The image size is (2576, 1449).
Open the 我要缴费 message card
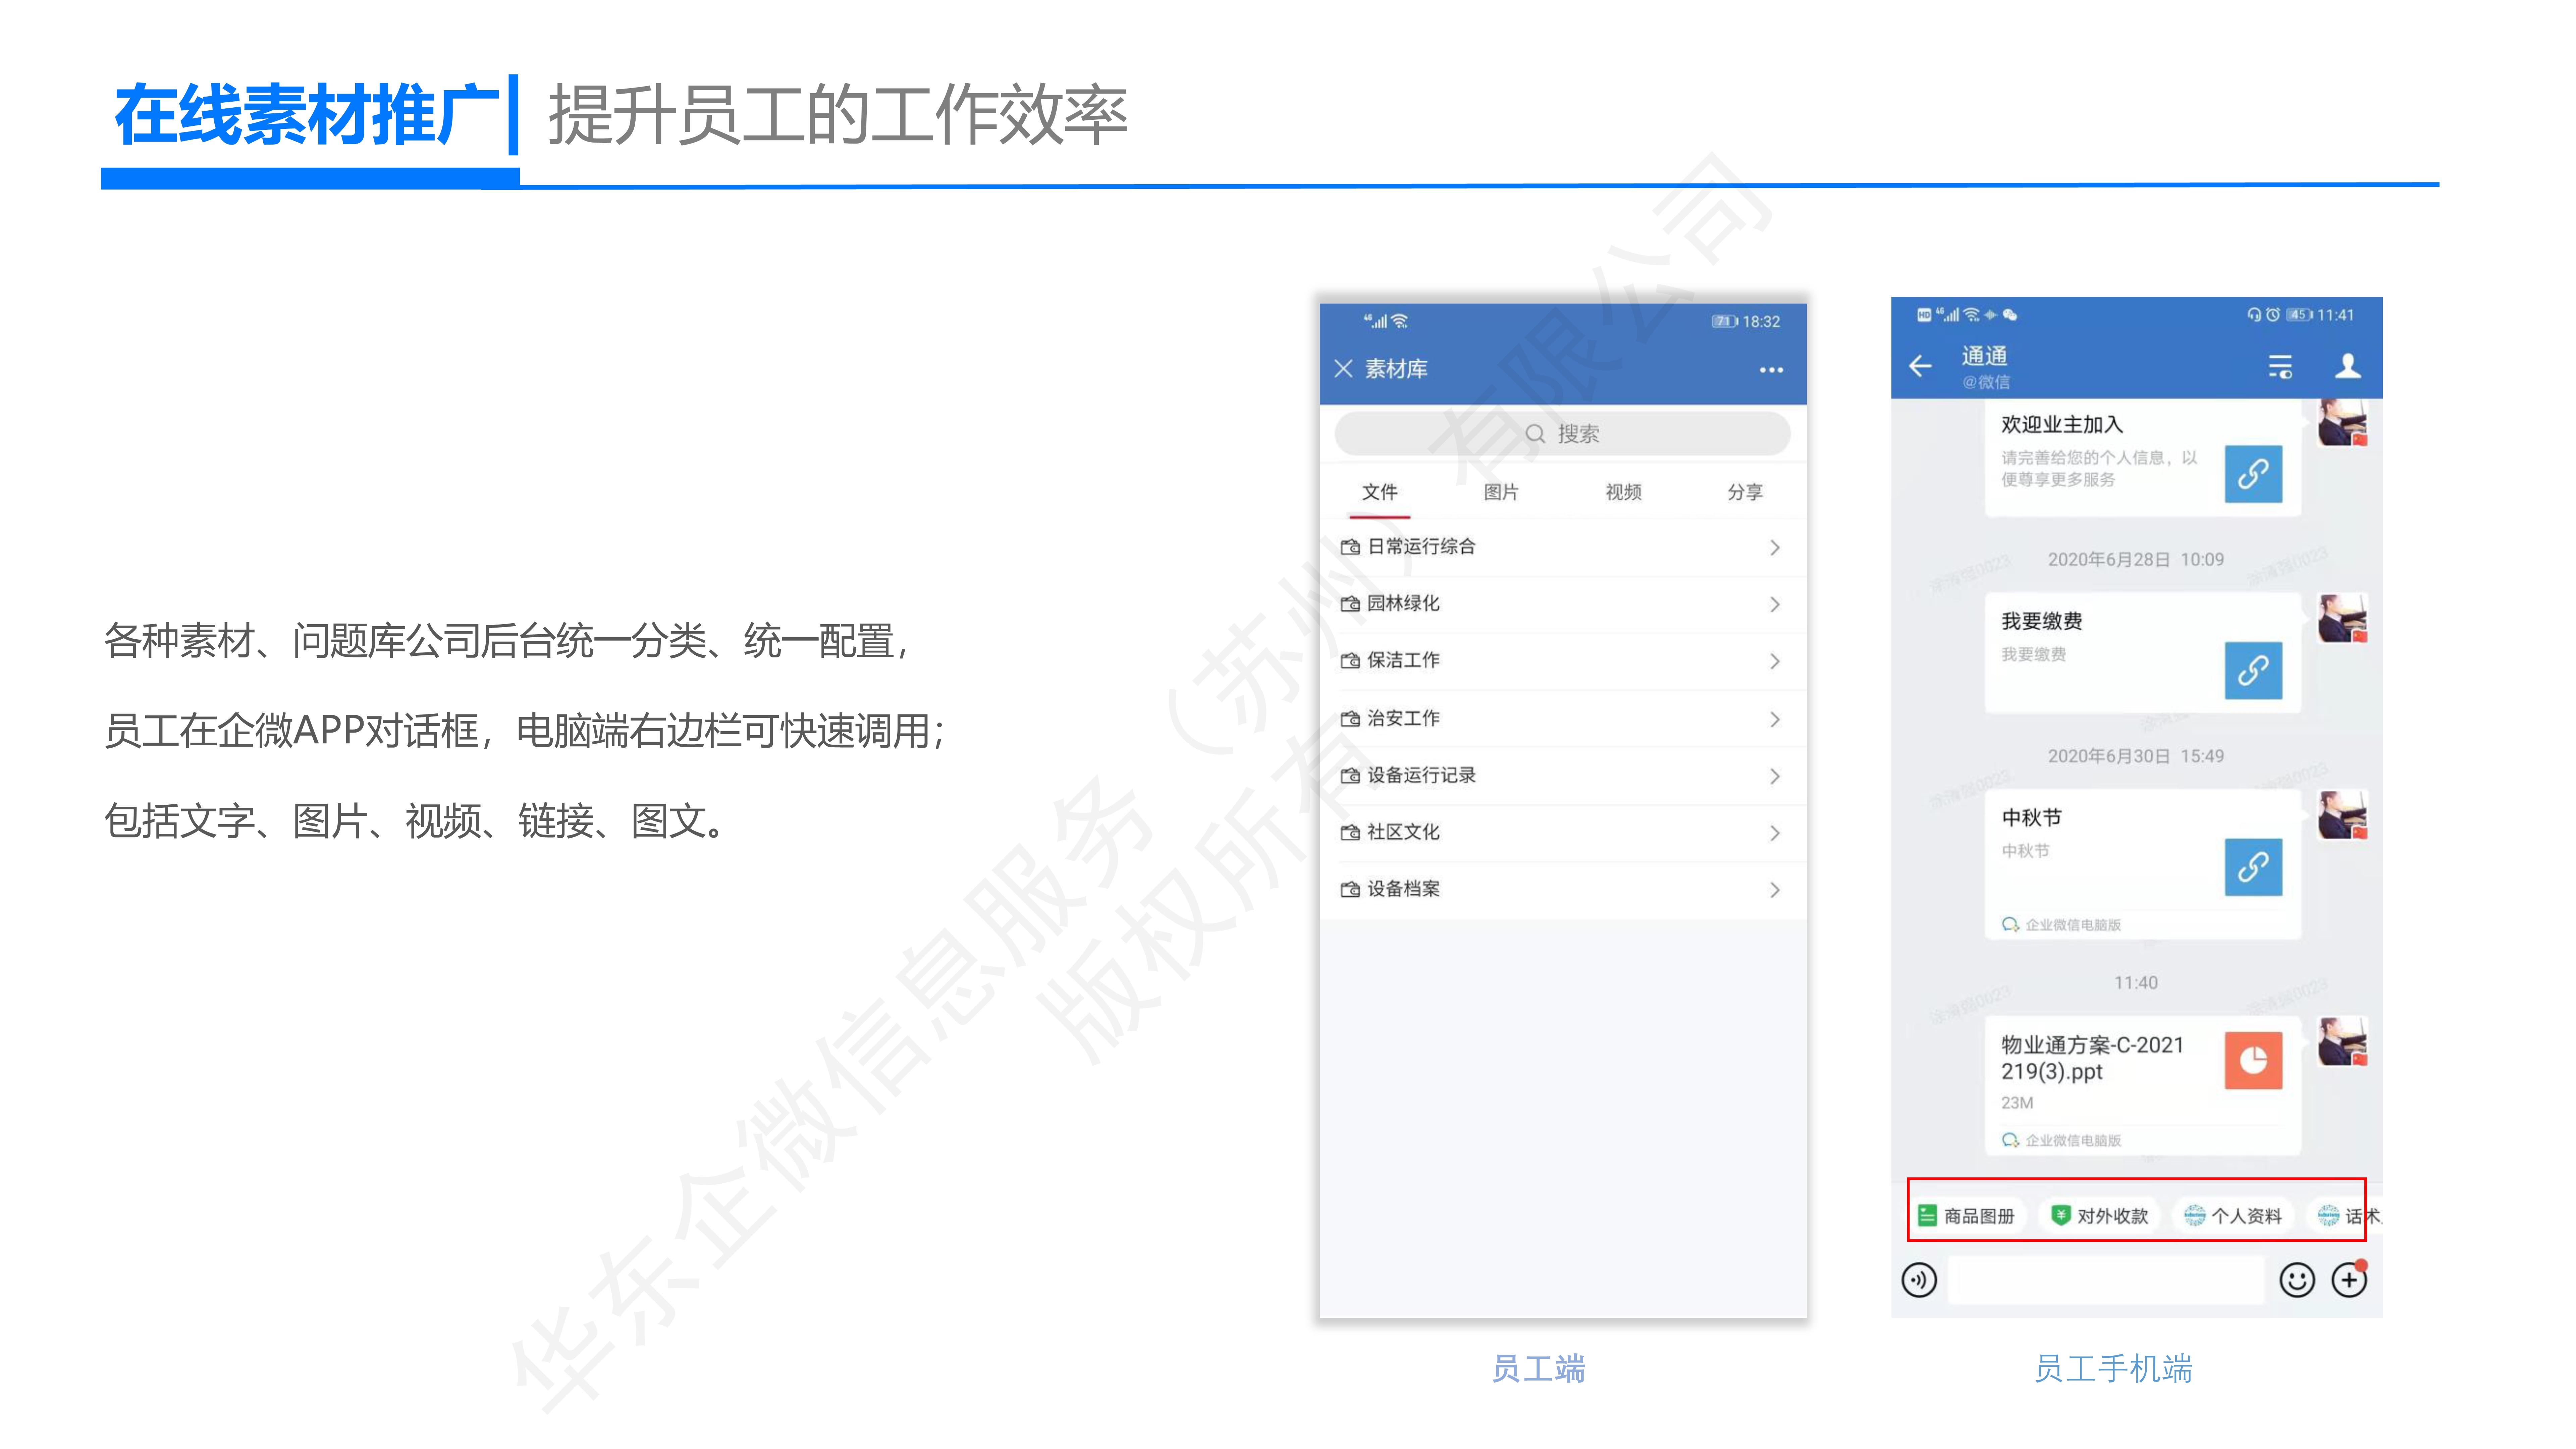[x=2143, y=653]
